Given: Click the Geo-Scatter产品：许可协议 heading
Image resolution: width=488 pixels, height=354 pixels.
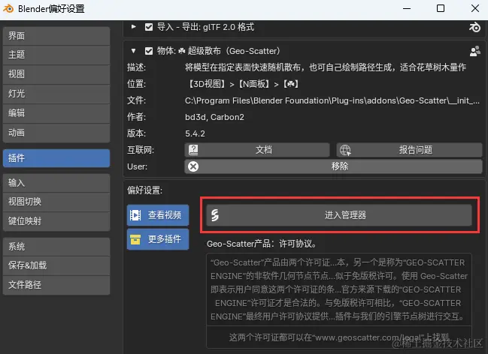Looking at the screenshot, I should coord(262,244).
